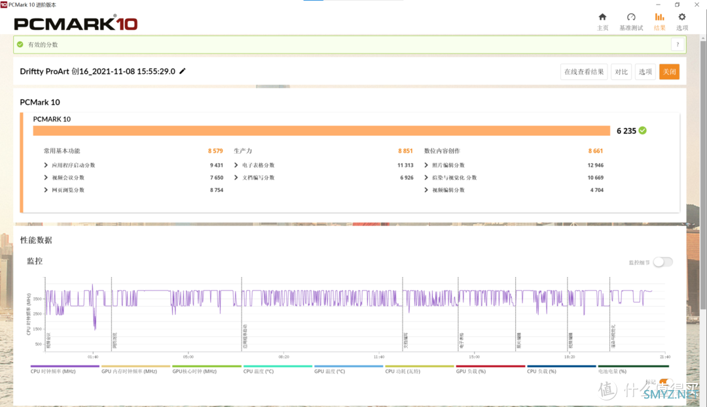Expand the 文档编写分数 row

(236, 178)
